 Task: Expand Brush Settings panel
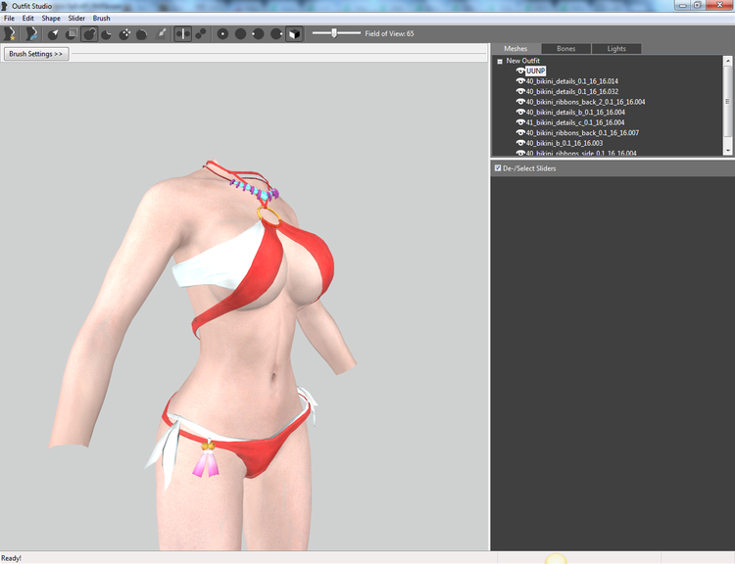[36, 54]
